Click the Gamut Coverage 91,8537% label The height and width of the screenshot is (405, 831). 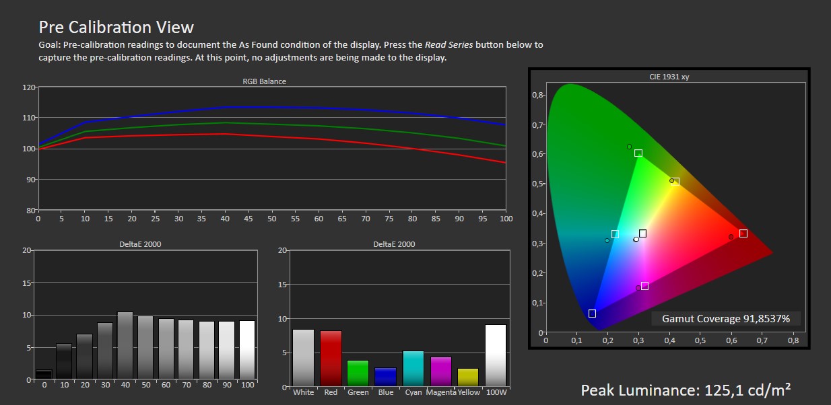[727, 318]
